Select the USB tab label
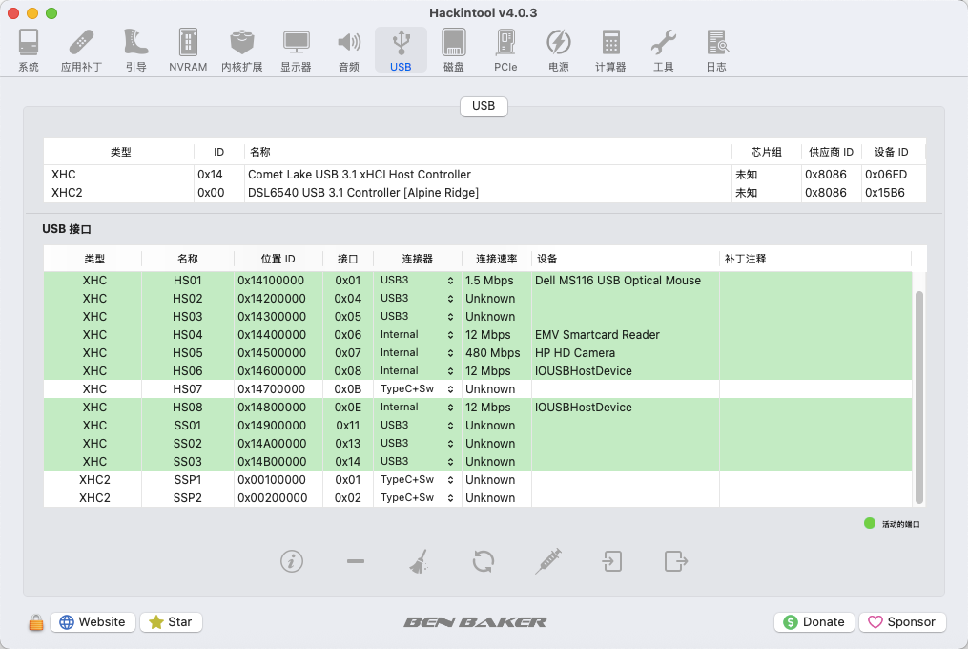968x649 pixels. coord(484,106)
